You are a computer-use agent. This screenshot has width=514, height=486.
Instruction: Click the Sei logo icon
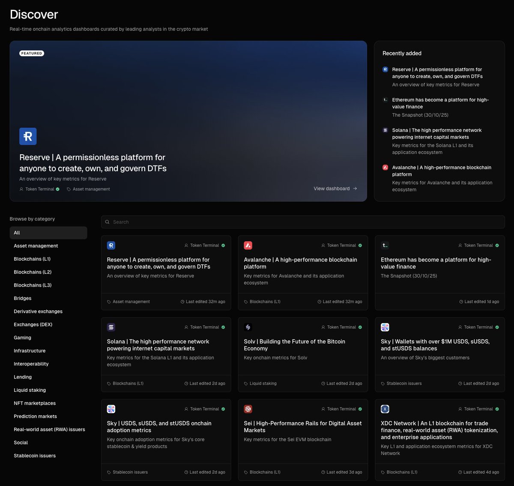pos(248,409)
